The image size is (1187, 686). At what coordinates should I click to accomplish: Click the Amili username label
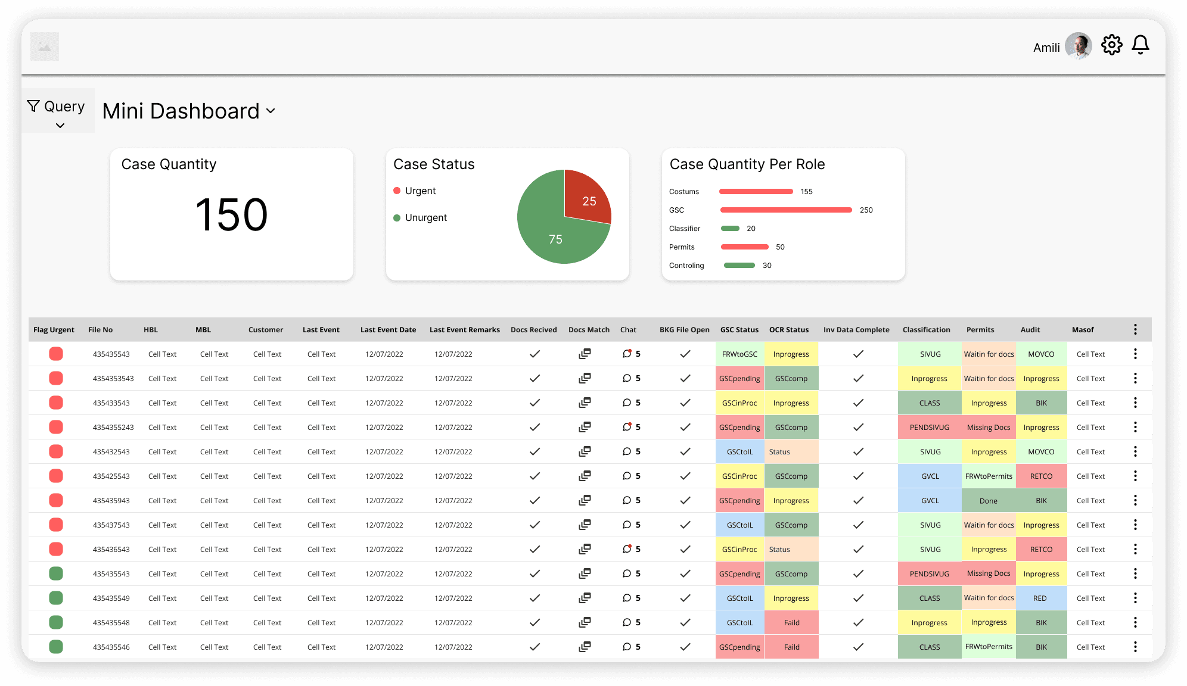click(x=1046, y=47)
